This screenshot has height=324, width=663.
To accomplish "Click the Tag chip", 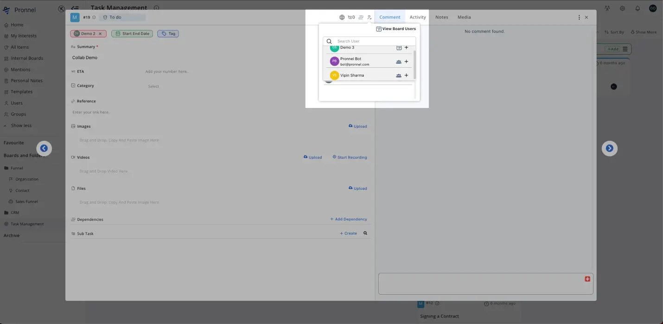I will [x=168, y=34].
